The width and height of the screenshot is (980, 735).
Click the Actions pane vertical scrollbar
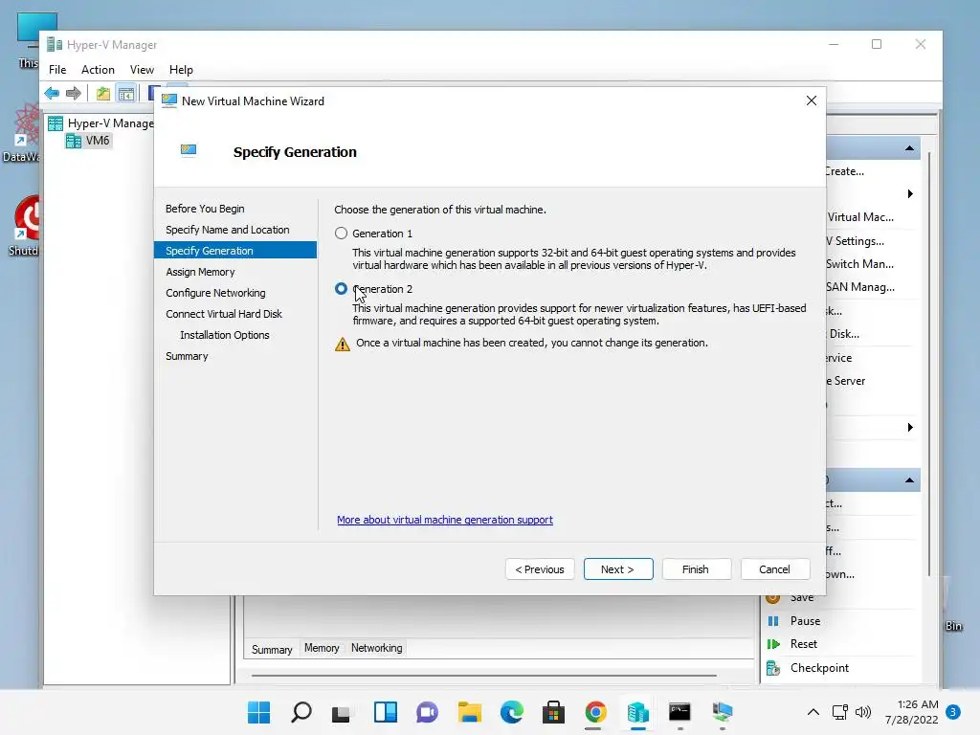click(929, 365)
